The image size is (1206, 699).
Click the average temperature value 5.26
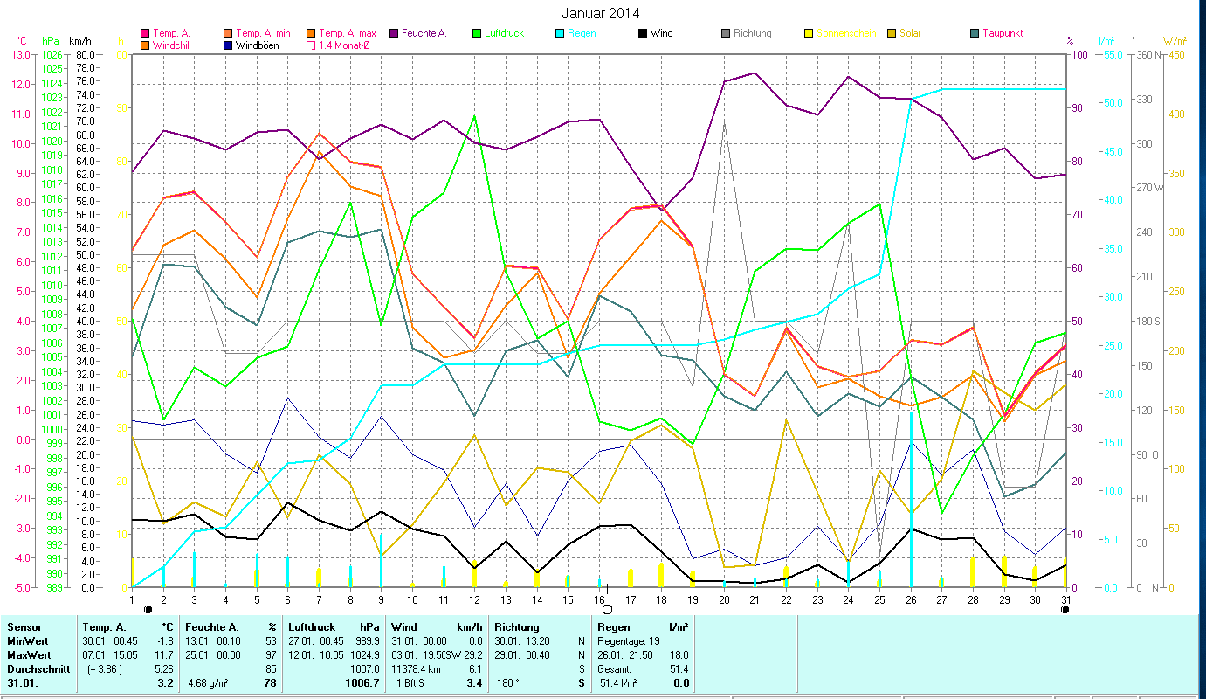pyautogui.click(x=164, y=669)
